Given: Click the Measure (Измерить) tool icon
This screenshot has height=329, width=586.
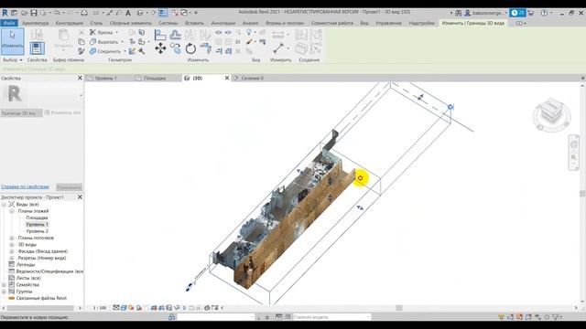Looking at the screenshot, I should pyautogui.click(x=278, y=48).
